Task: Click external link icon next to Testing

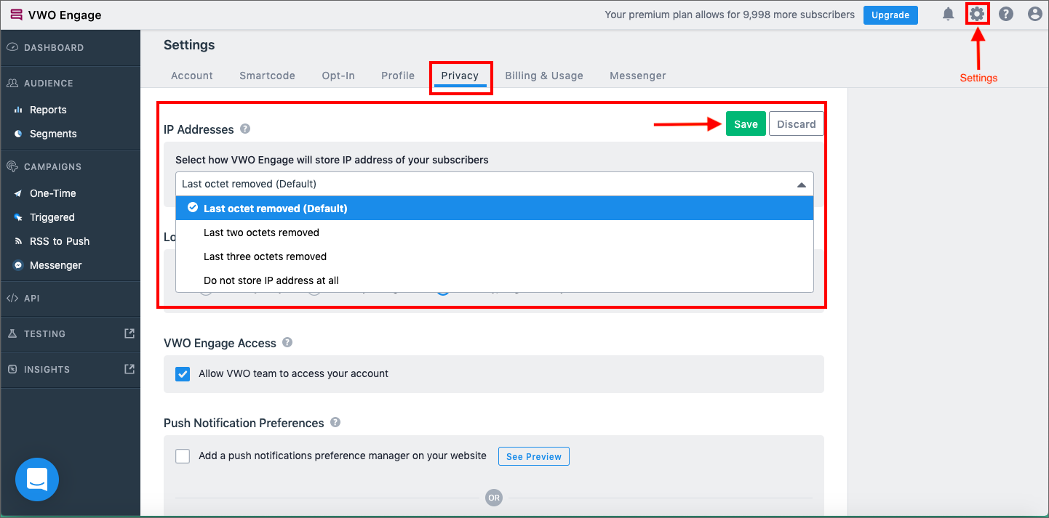Action: click(x=129, y=333)
